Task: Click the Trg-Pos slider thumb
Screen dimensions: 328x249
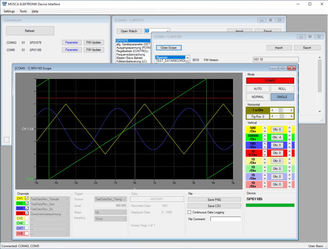Action: [282, 116]
